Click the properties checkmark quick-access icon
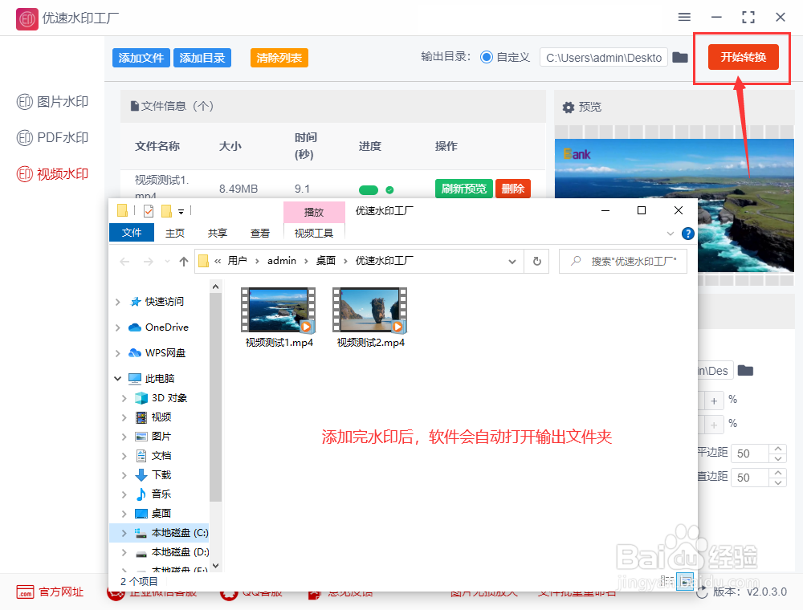The height and width of the screenshot is (610, 803). 149,211
